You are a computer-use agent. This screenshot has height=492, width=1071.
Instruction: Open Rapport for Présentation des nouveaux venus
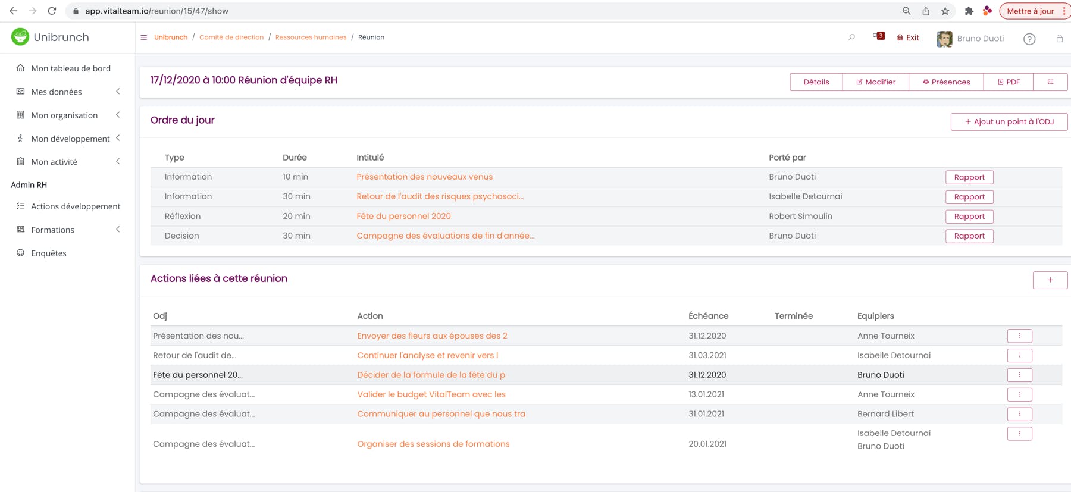pos(969,177)
